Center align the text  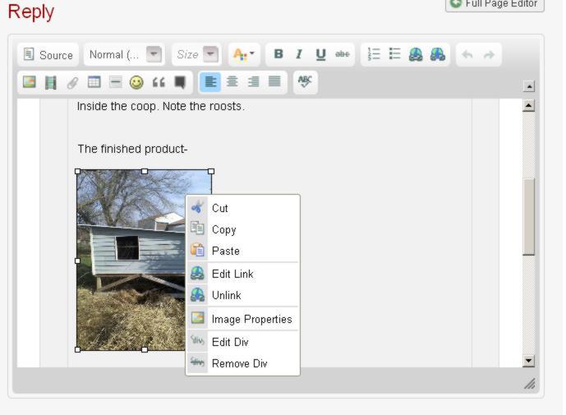[232, 82]
